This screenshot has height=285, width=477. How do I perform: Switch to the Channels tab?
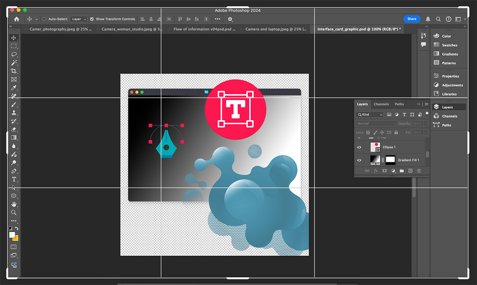tap(381, 104)
